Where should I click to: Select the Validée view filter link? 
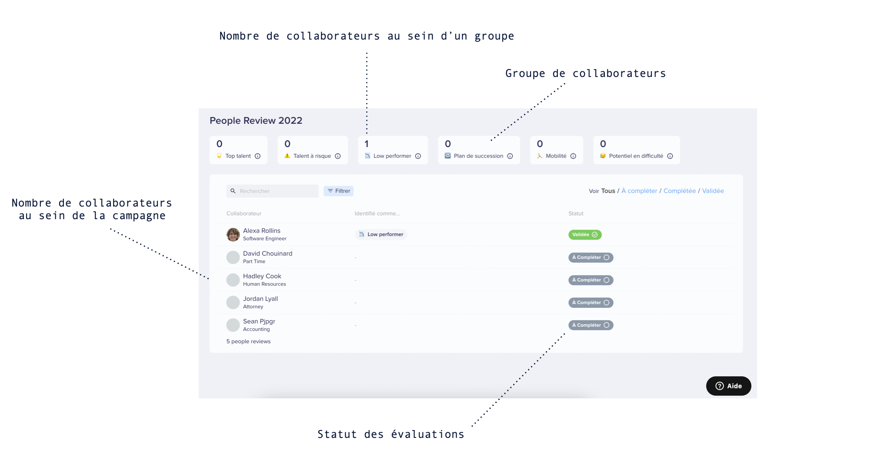click(713, 191)
